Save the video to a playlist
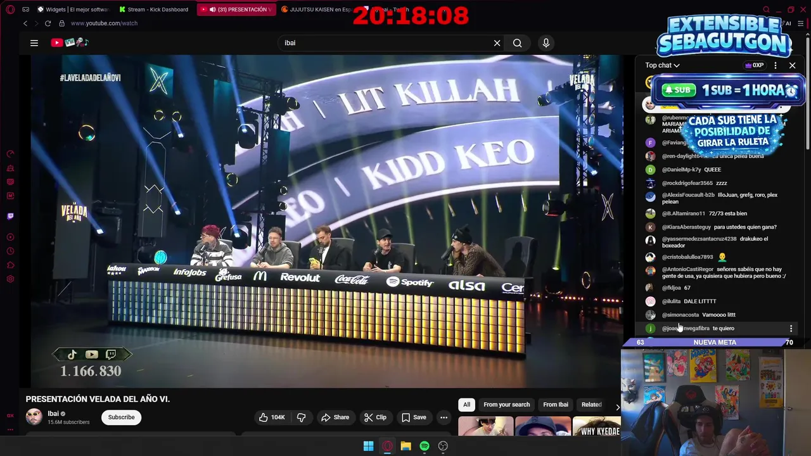 tap(414, 417)
